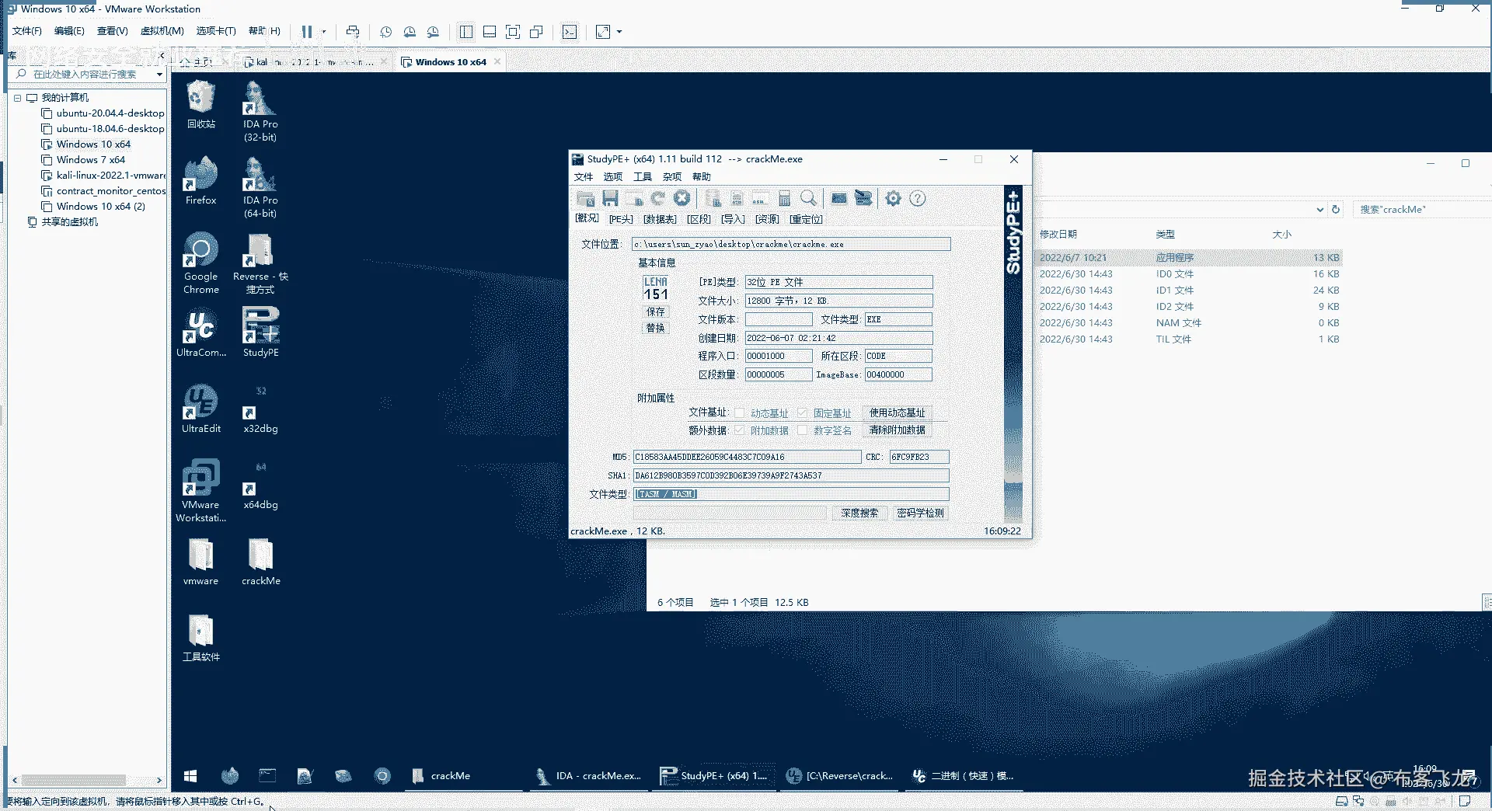Toggle the 动态基址 checkbox
This screenshot has width=1492, height=811.
coord(740,413)
